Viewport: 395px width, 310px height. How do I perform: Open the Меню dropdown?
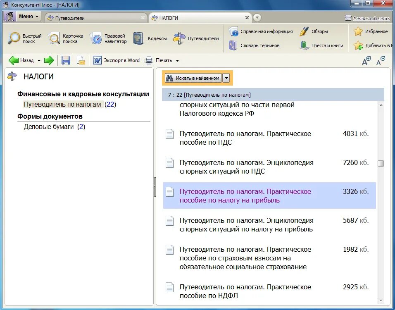point(29,17)
